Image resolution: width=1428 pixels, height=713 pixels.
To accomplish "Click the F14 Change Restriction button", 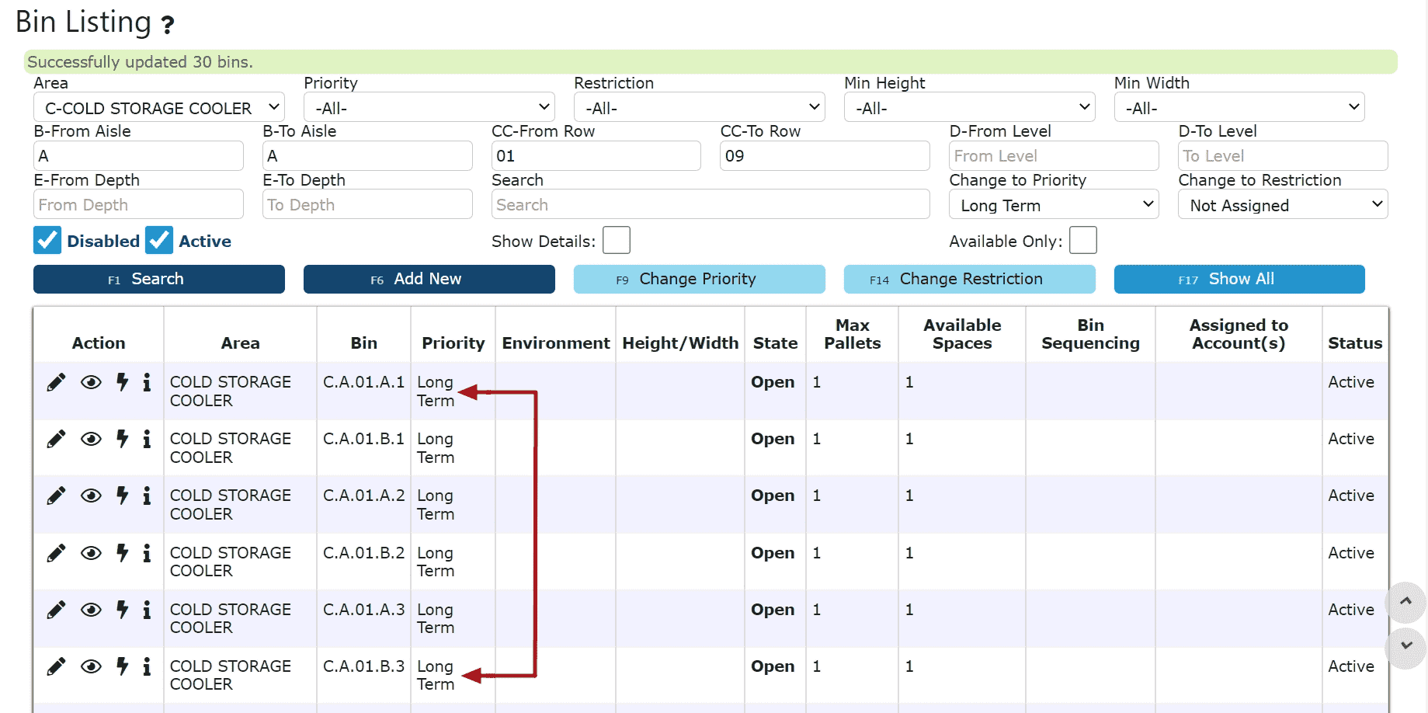I will click(970, 279).
